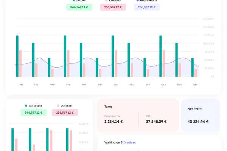The width and height of the screenshot is (227, 151).
Task: Click the December expenses bar
Action: [x=196, y=73]
